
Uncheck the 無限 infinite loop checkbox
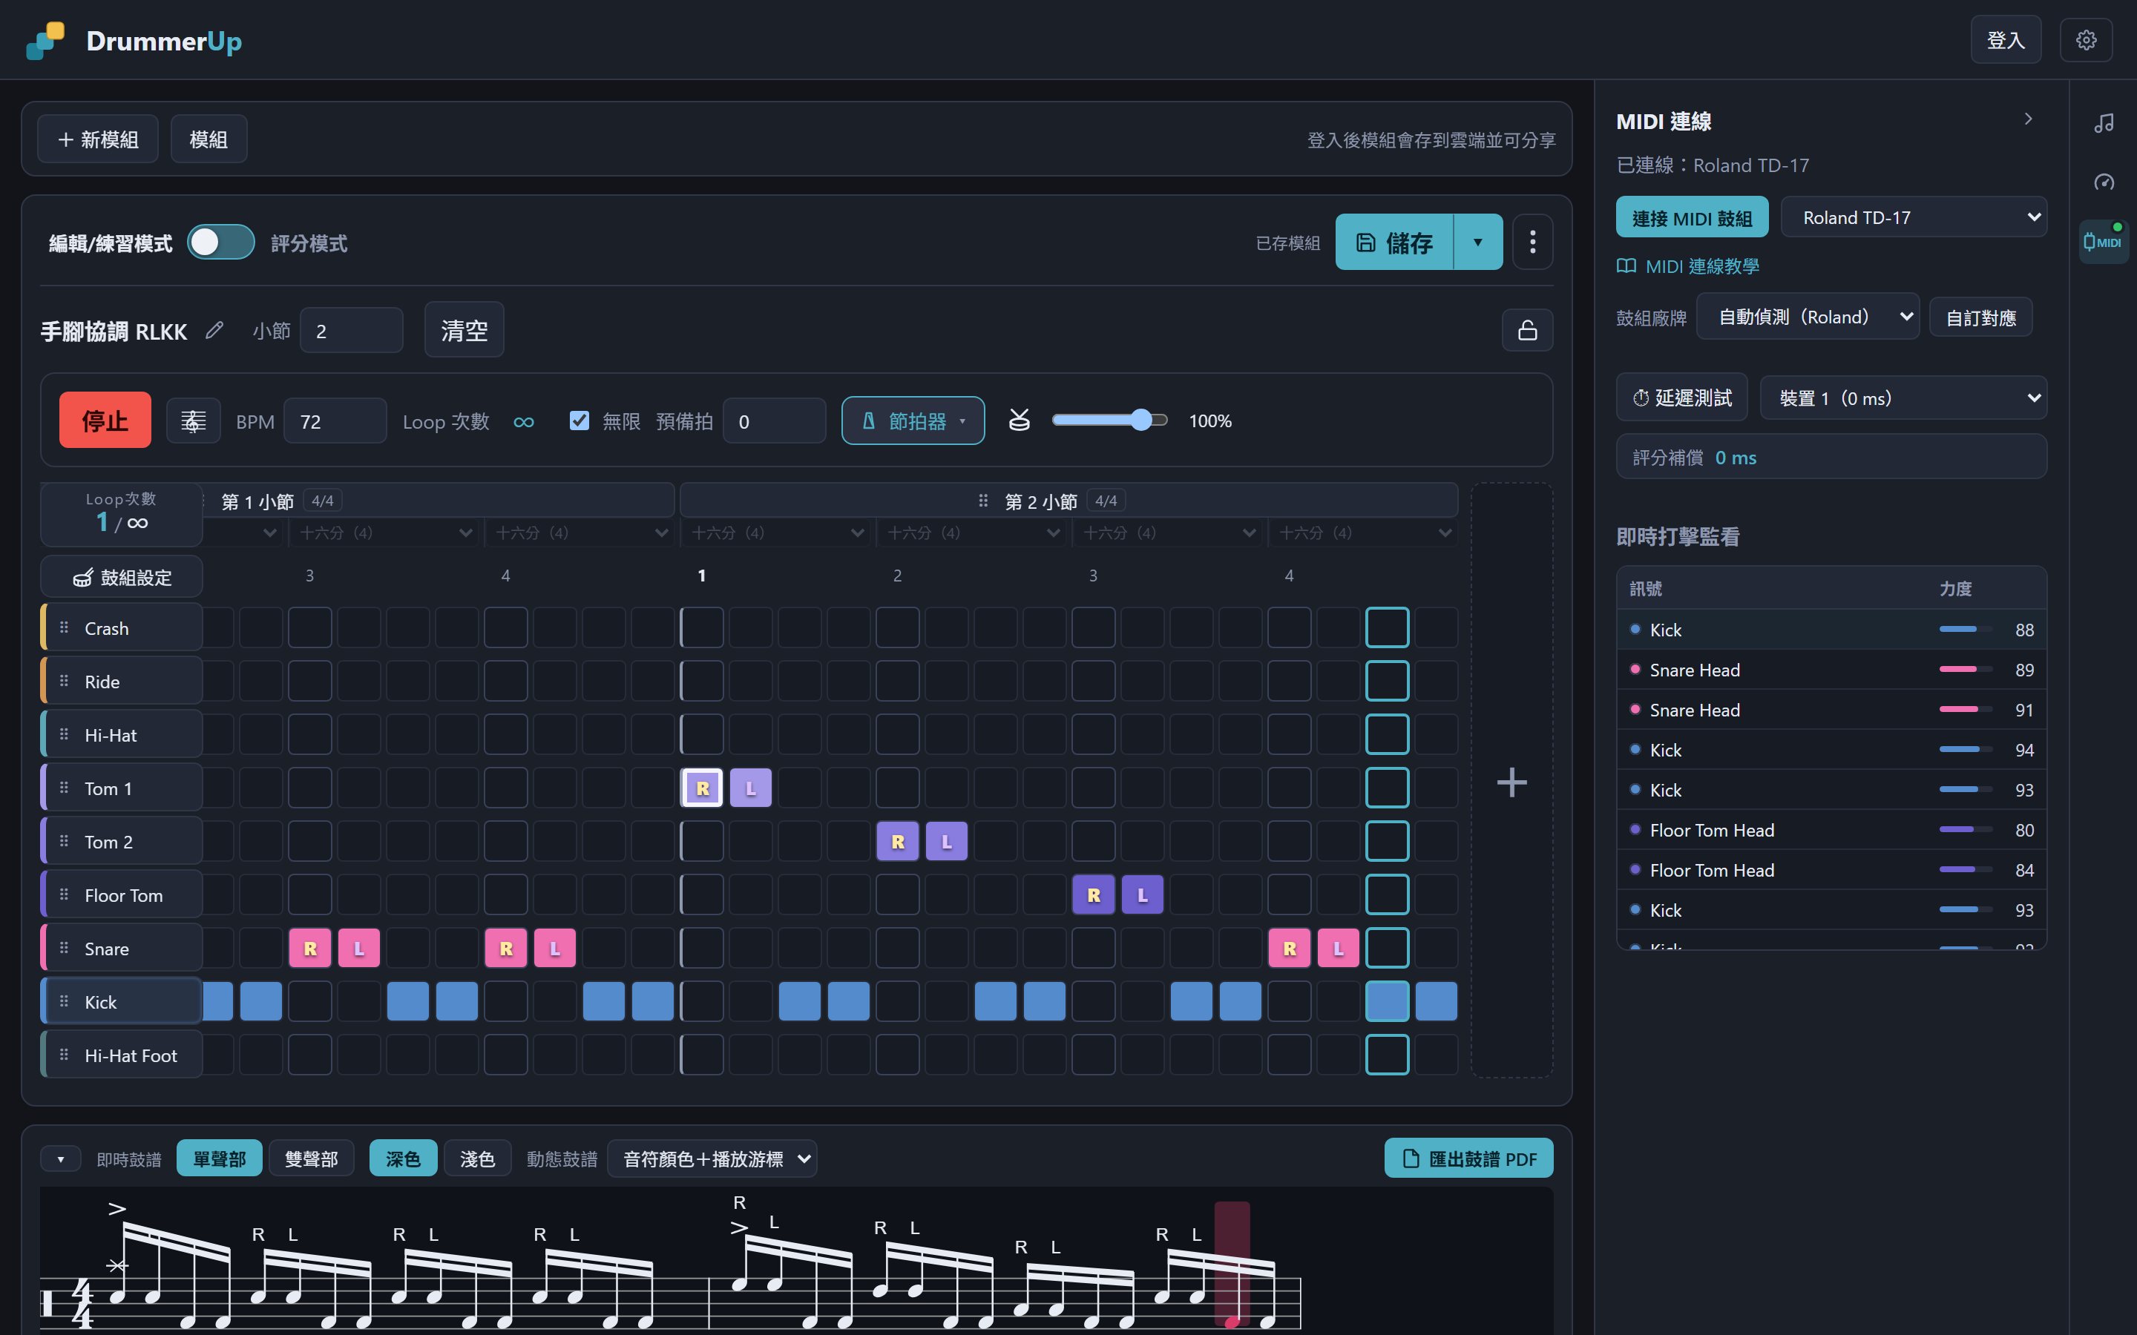tap(580, 421)
